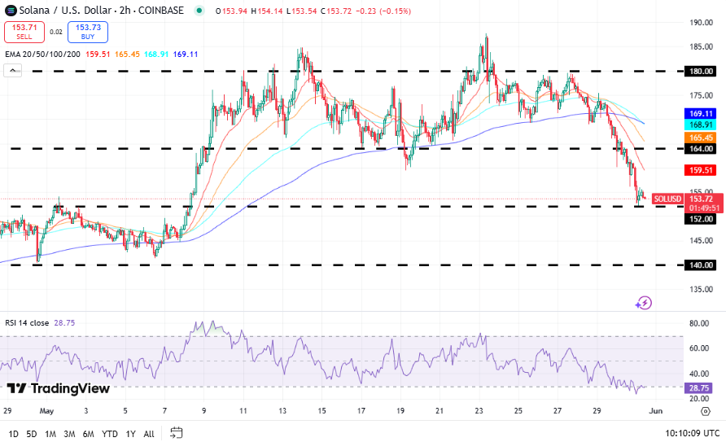Click the red EMA value 159.51 in legend
The height and width of the screenshot is (442, 726).
pyautogui.click(x=98, y=55)
